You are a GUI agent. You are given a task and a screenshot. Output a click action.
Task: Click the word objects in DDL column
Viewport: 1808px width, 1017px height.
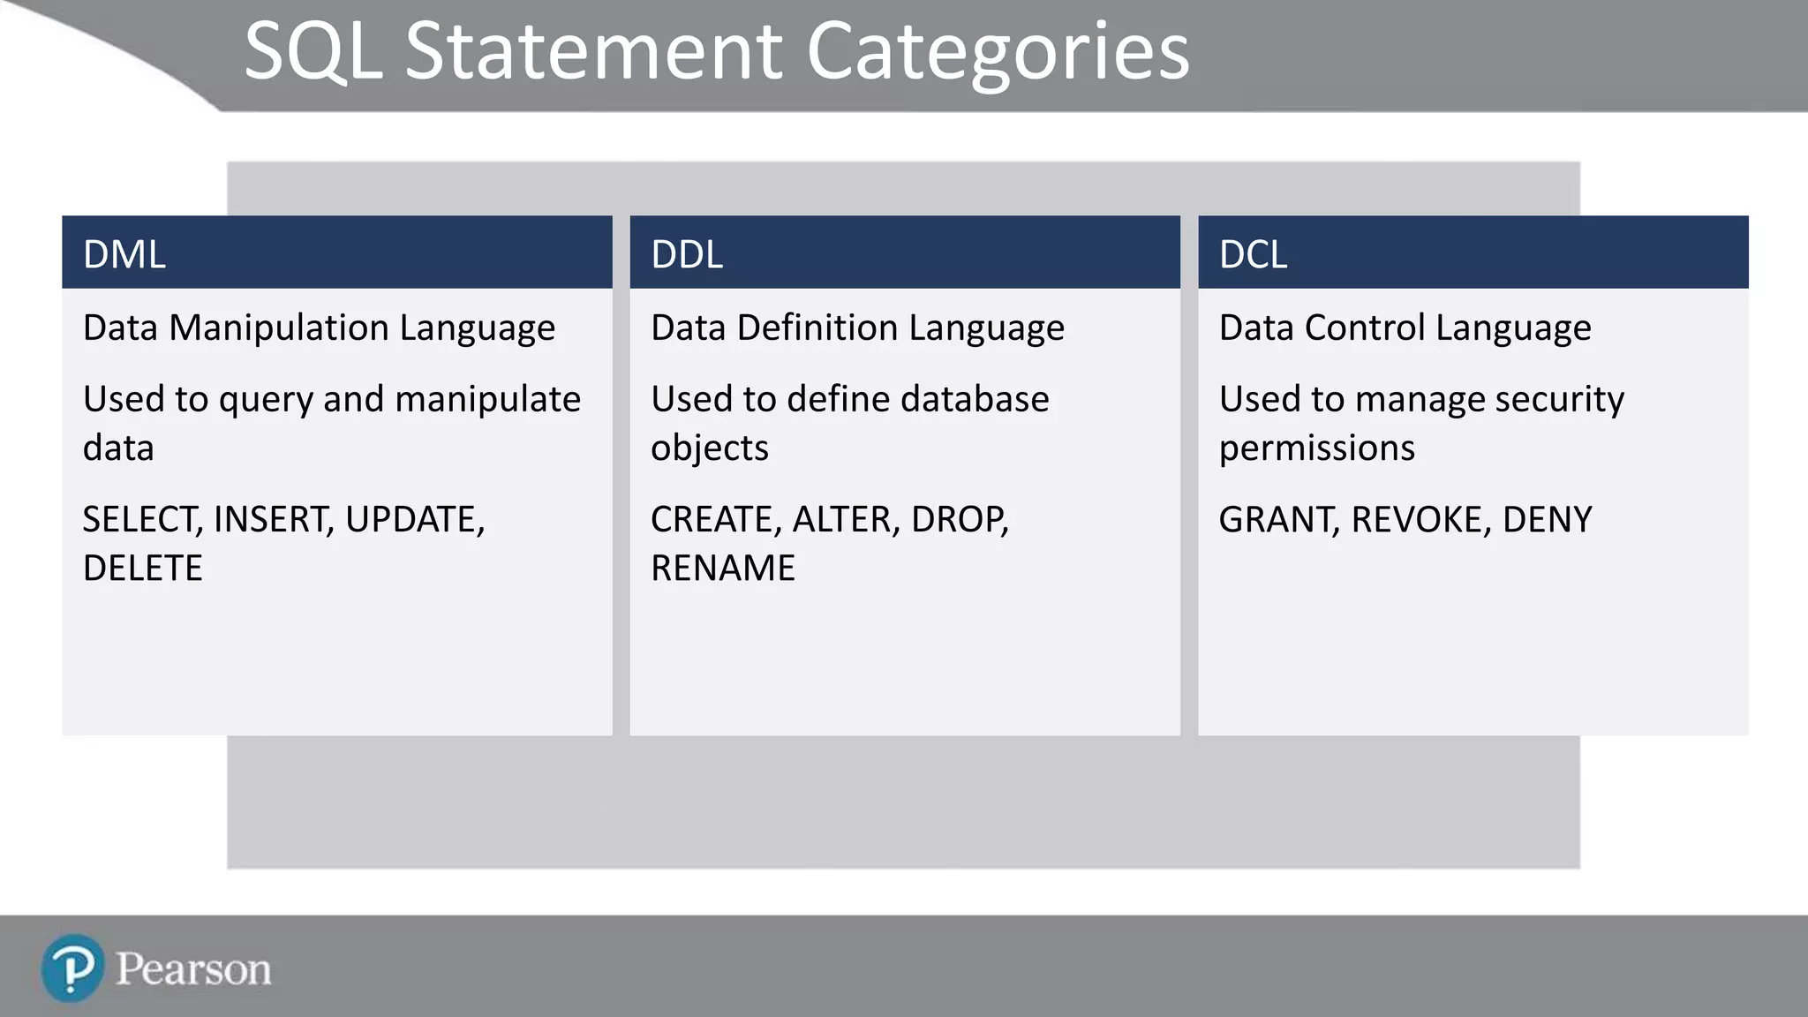point(710,448)
